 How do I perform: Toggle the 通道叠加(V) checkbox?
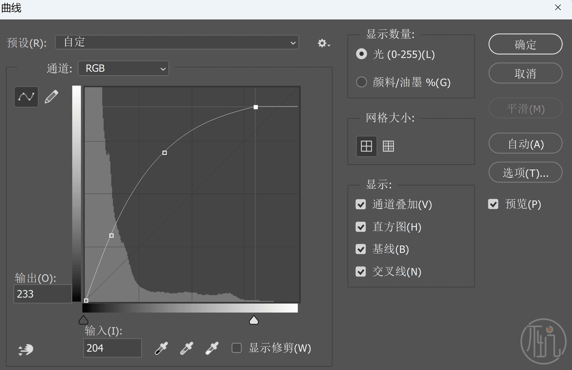tap(361, 204)
